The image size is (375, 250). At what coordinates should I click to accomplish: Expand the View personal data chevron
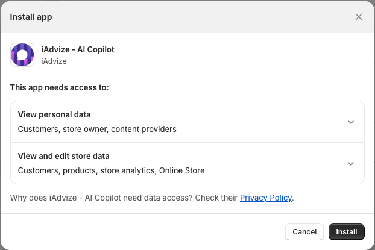pos(351,122)
